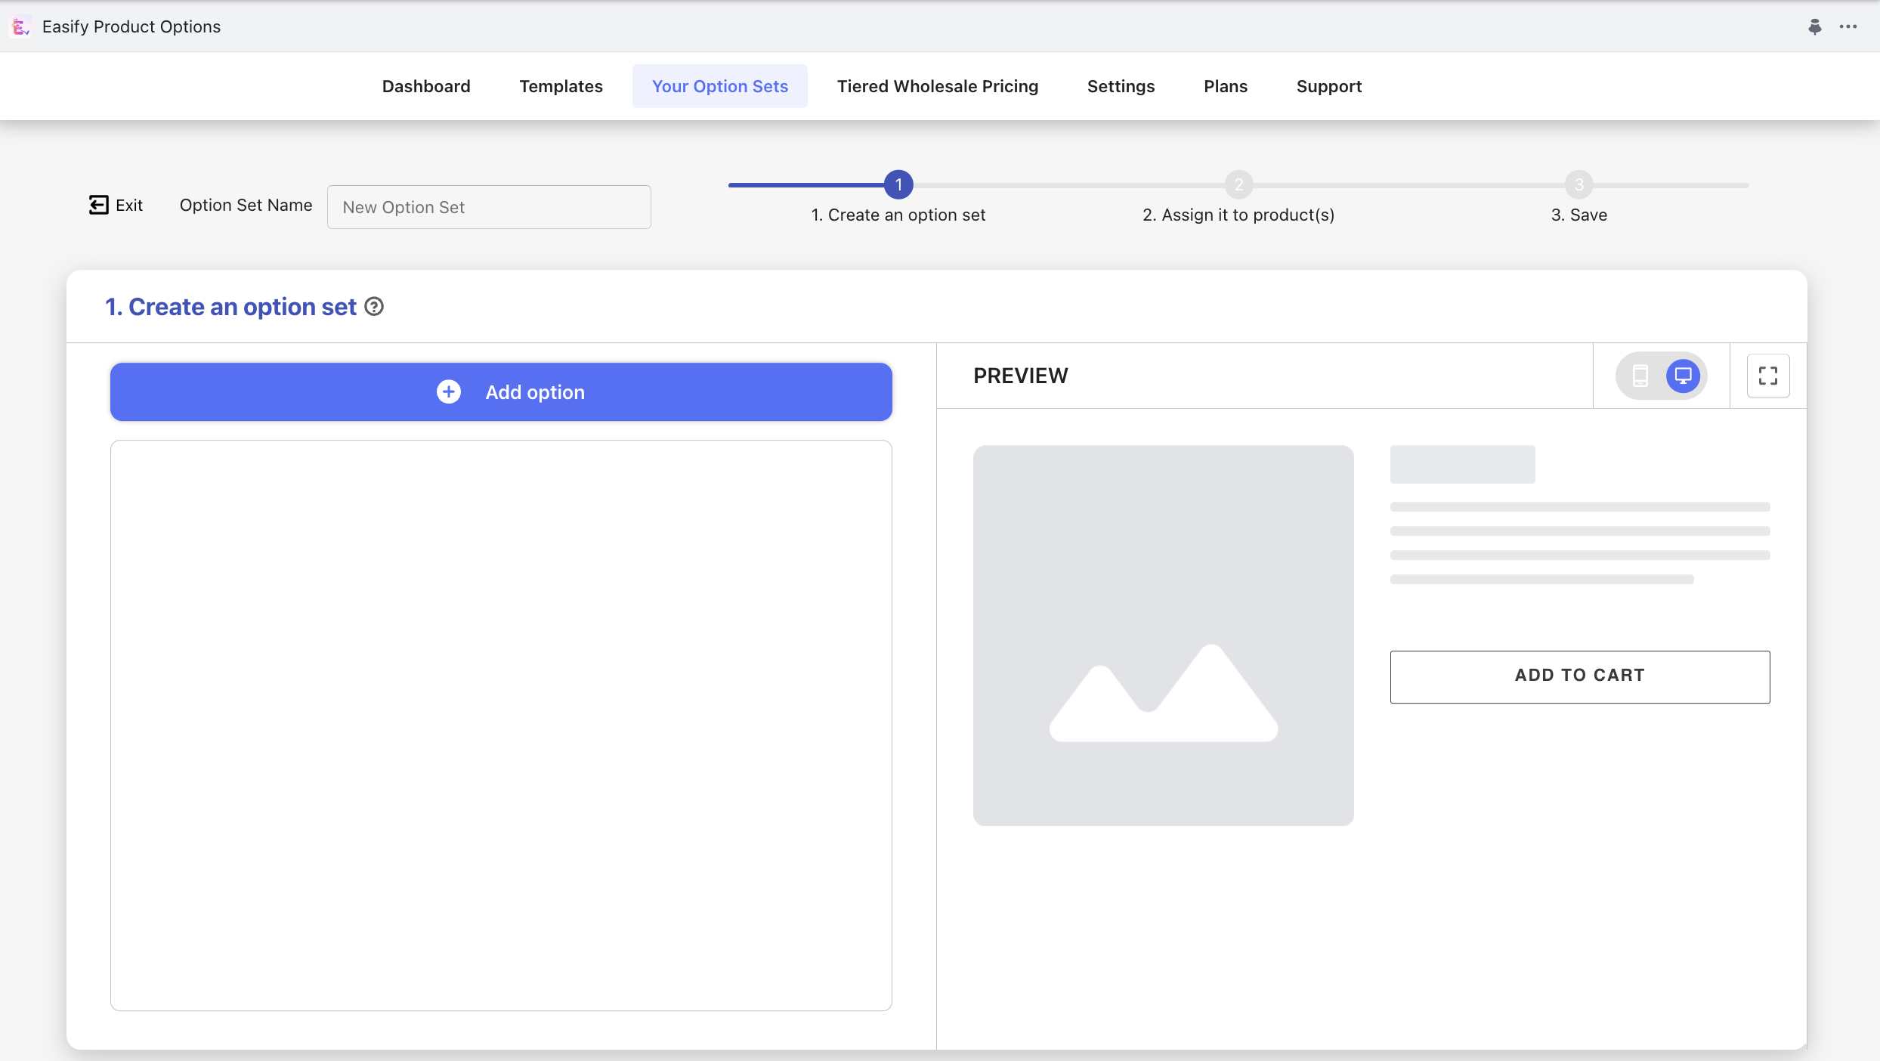Click the placeholder product image
The width and height of the screenshot is (1880, 1061).
(x=1163, y=635)
